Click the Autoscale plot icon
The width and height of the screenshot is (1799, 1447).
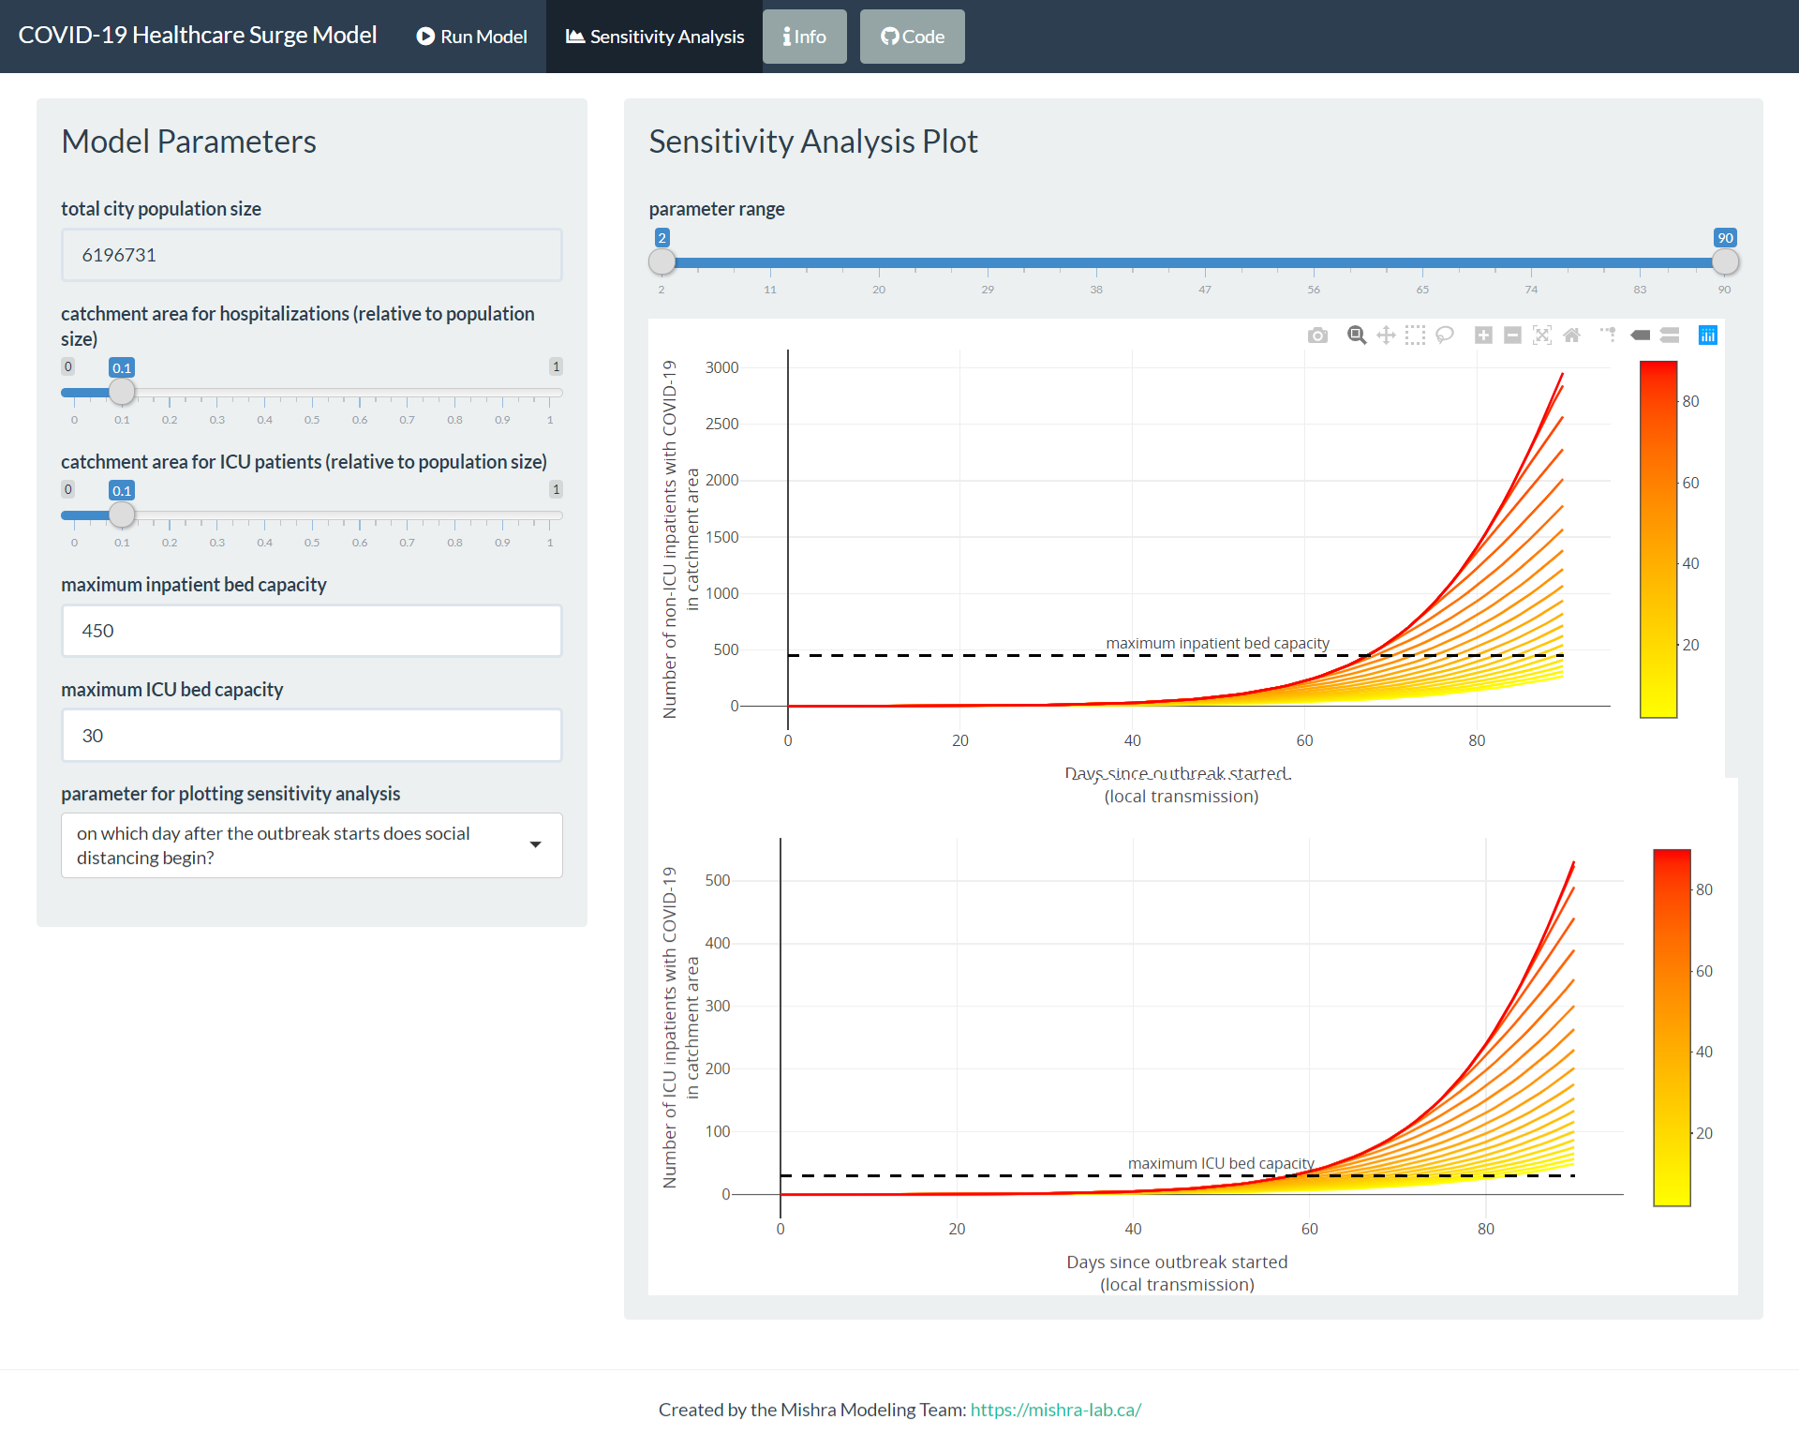(1542, 336)
